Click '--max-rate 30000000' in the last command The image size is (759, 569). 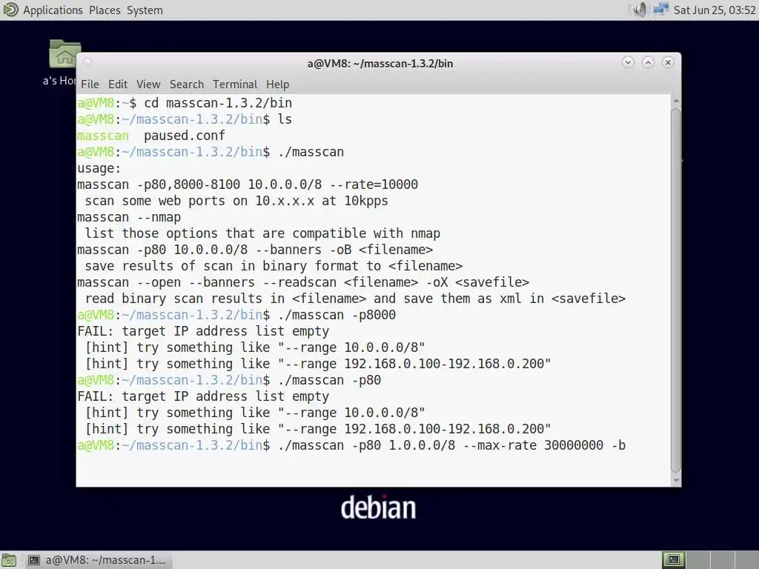pos(533,445)
